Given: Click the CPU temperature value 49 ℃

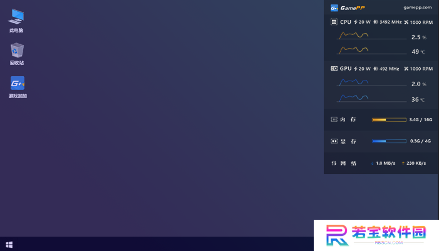Looking at the screenshot, I should tap(418, 52).
